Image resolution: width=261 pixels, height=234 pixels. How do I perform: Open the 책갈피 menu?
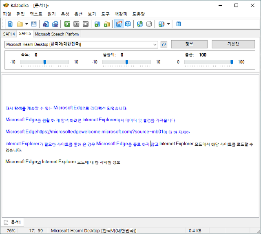(121, 14)
